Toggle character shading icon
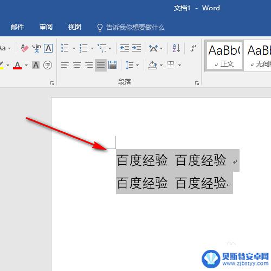Image resolution: width=271 pixels, height=271 pixels. coord(36,65)
